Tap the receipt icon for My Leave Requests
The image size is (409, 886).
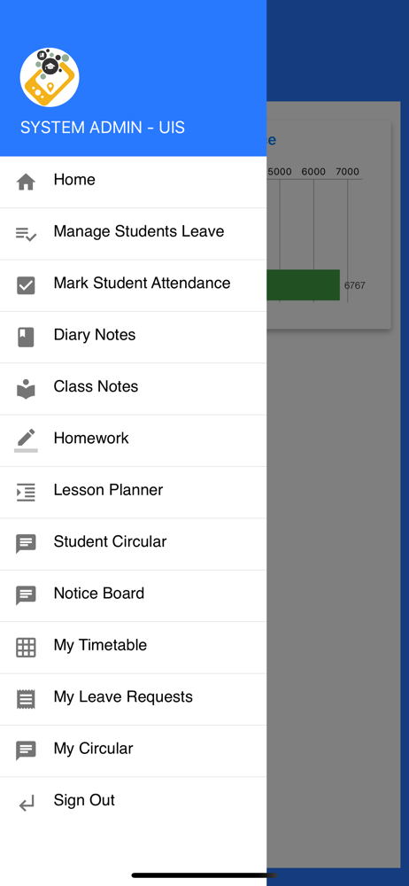pyautogui.click(x=26, y=700)
